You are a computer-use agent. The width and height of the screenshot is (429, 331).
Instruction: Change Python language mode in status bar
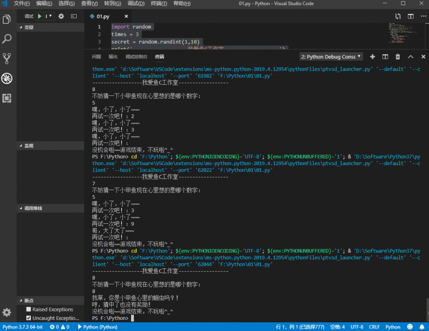coord(393,327)
